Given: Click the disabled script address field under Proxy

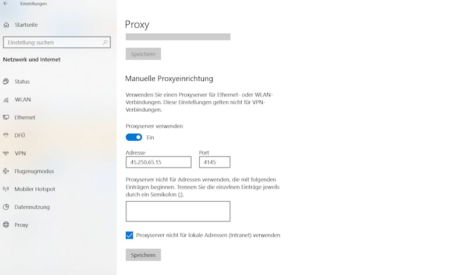Looking at the screenshot, I should tap(178, 37).
